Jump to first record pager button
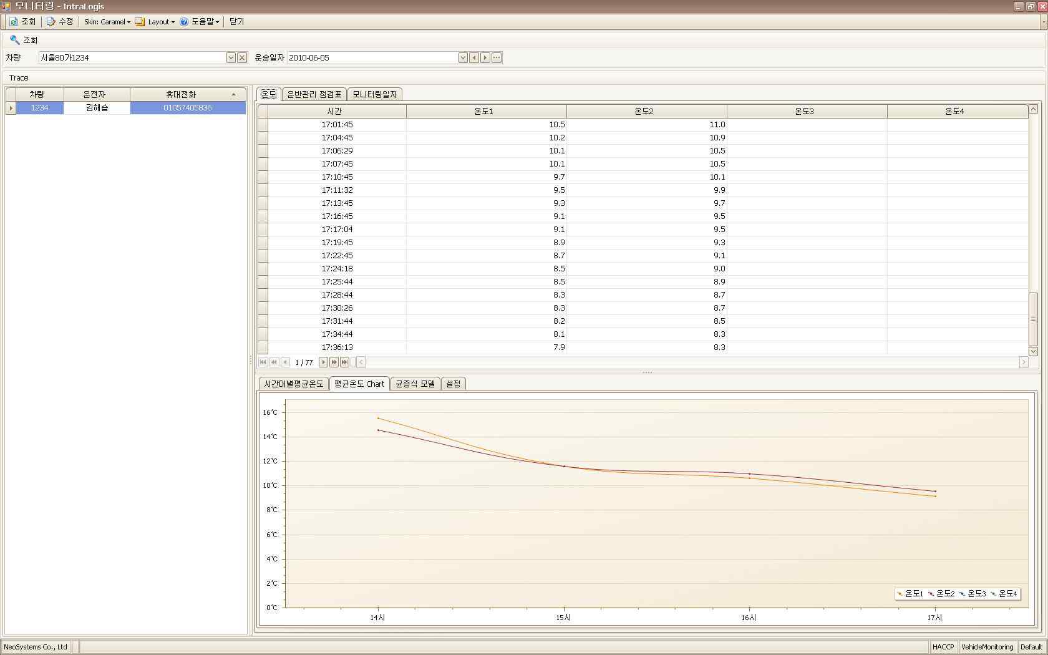This screenshot has width=1048, height=655. 263,362
